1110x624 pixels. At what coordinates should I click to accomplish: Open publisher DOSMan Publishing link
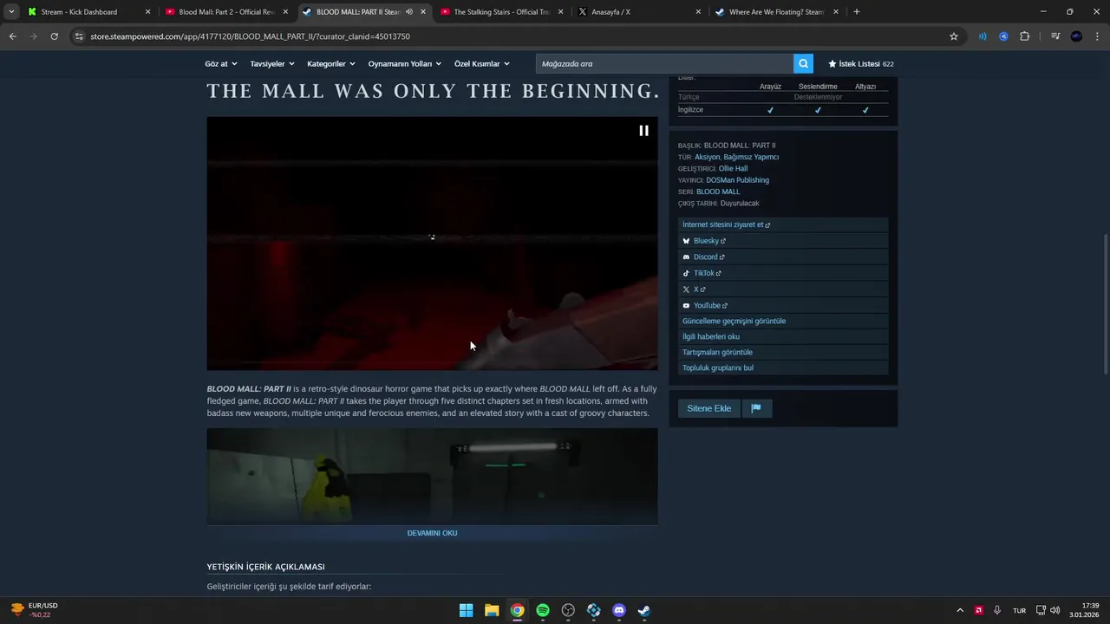pyautogui.click(x=737, y=180)
